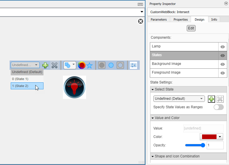The image size is (229, 165).
Task: Open the color wheel picker in the toolbar
Action: [x=82, y=65]
